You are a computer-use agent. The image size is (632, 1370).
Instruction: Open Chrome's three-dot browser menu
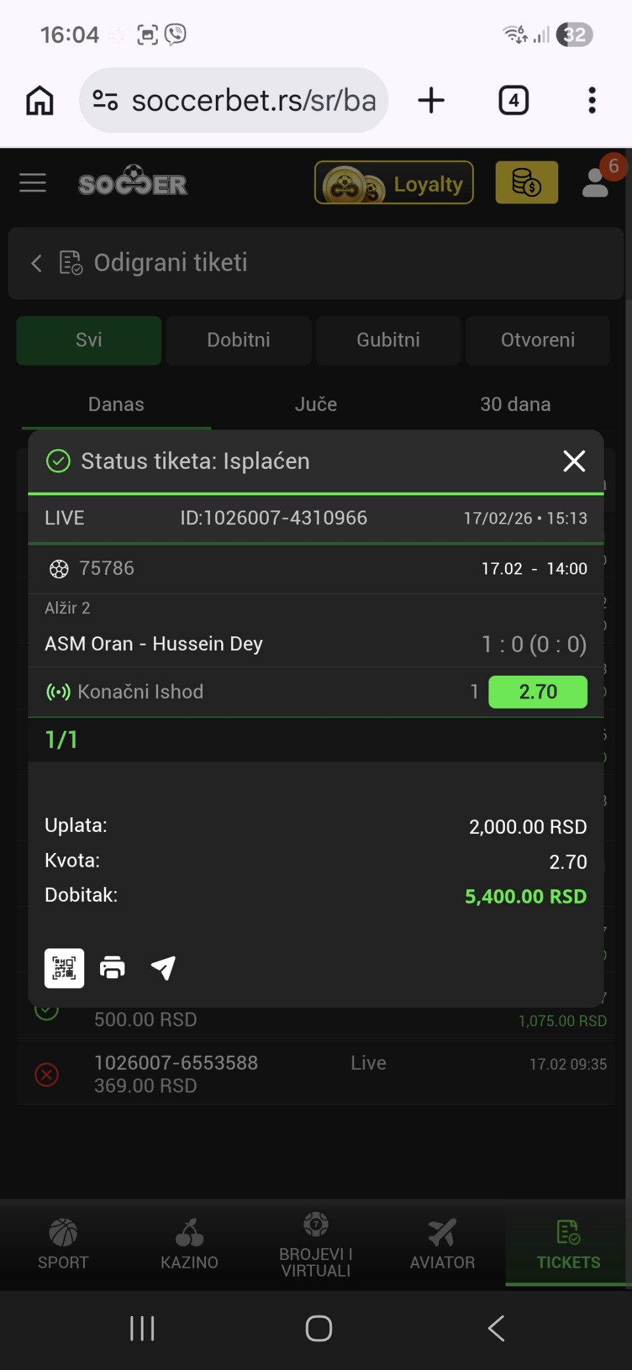592,101
